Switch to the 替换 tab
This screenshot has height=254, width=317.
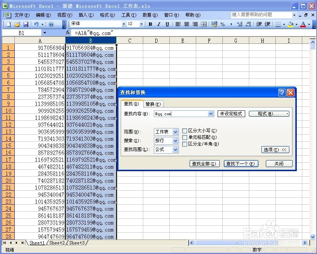tap(153, 104)
